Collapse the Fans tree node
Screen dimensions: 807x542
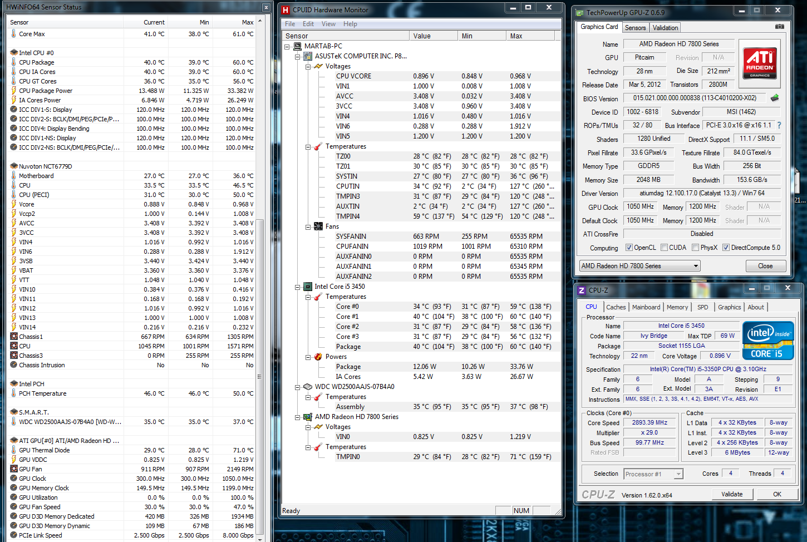tap(308, 226)
